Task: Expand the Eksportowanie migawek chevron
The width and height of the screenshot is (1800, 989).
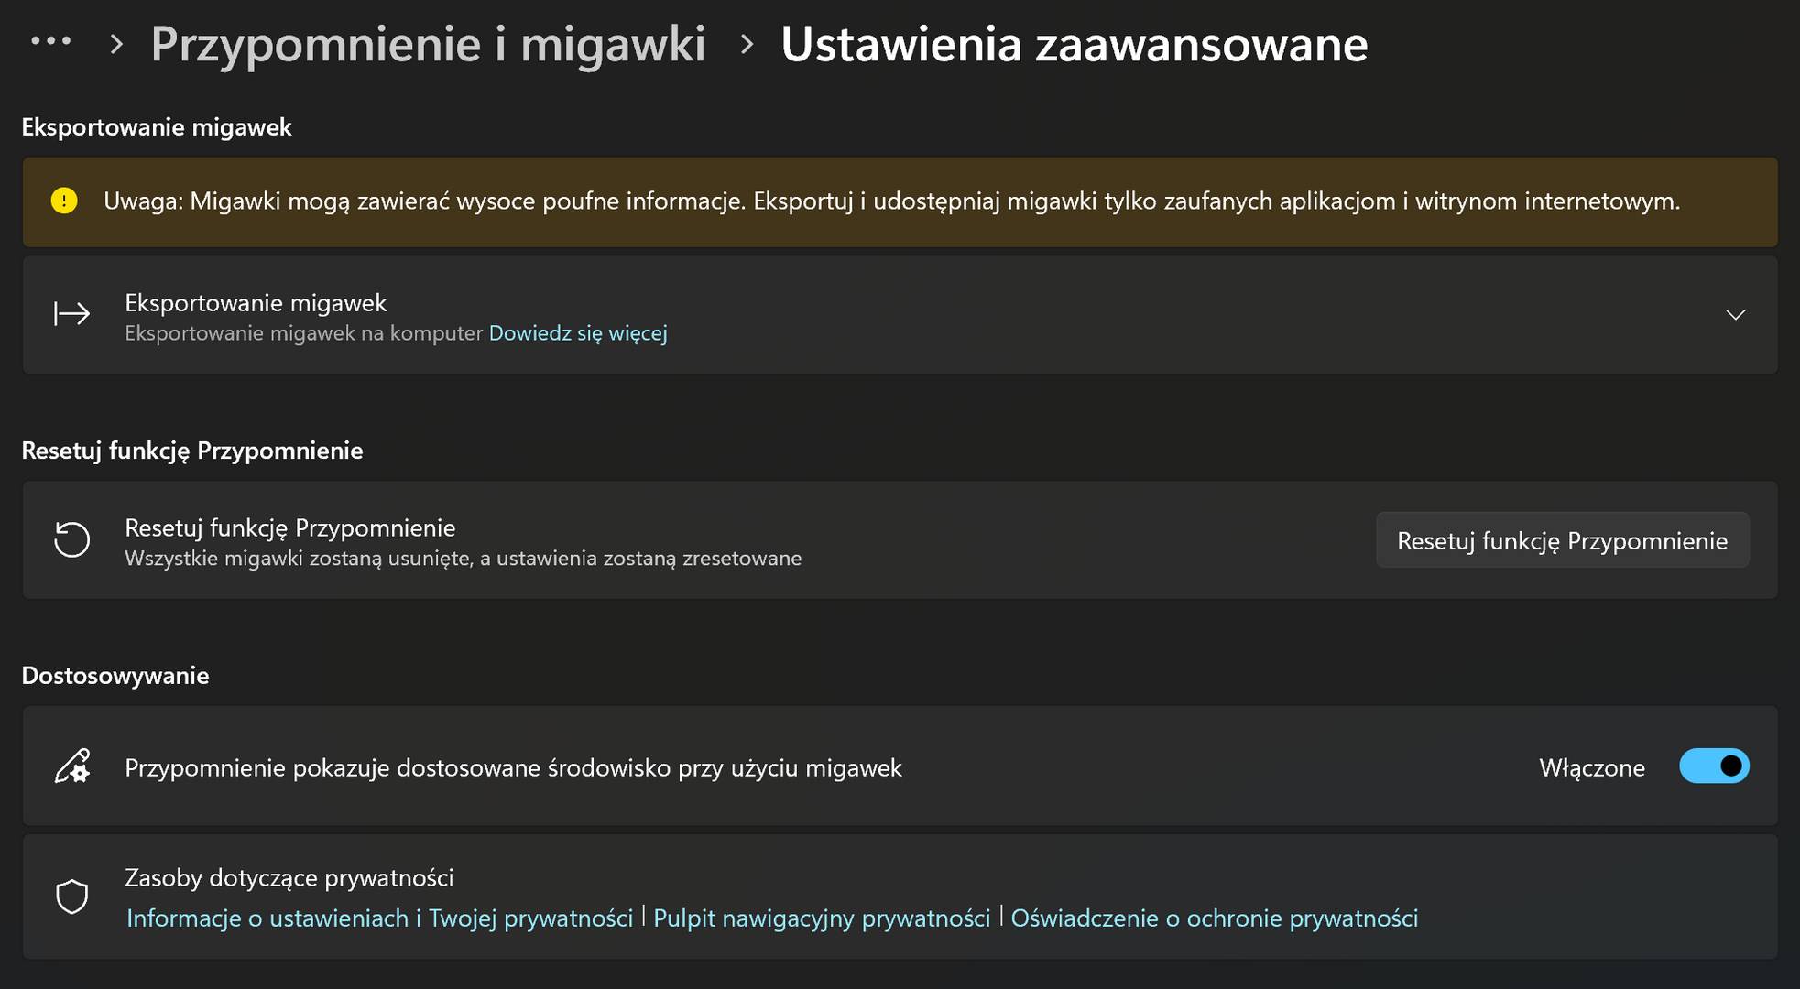Action: (1735, 315)
